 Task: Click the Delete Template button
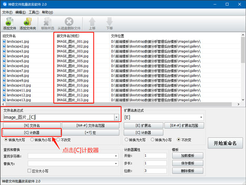[x=188, y=171]
